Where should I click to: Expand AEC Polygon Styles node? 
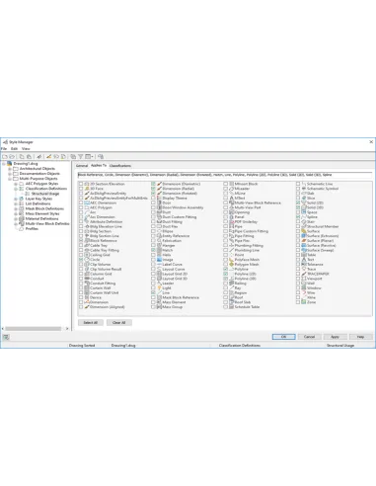click(x=16, y=184)
